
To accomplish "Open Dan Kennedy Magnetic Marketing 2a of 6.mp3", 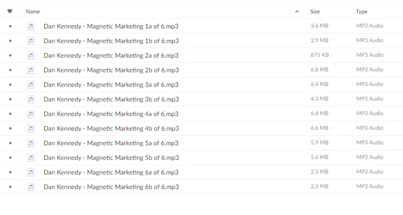I will tap(111, 55).
